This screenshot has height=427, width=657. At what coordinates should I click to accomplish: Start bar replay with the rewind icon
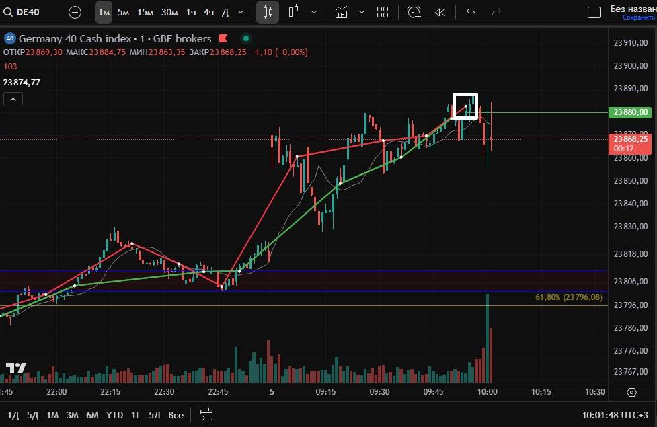pos(440,12)
